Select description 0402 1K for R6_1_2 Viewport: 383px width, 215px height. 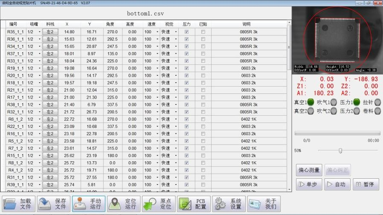pos(249,119)
